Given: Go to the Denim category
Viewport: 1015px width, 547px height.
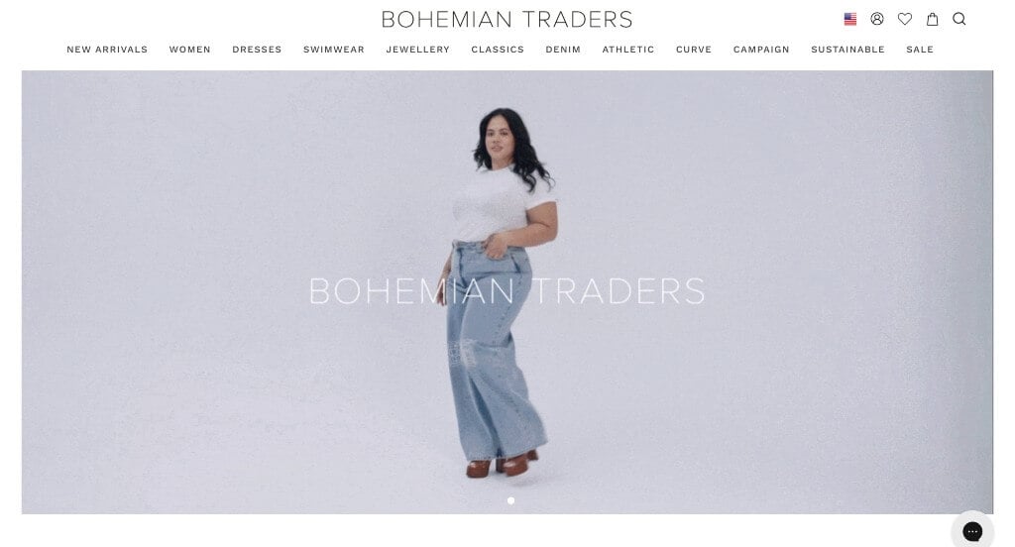Looking at the screenshot, I should click(563, 50).
